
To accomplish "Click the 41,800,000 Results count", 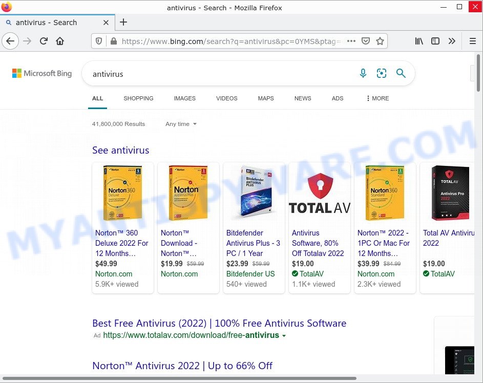I will click(x=118, y=124).
